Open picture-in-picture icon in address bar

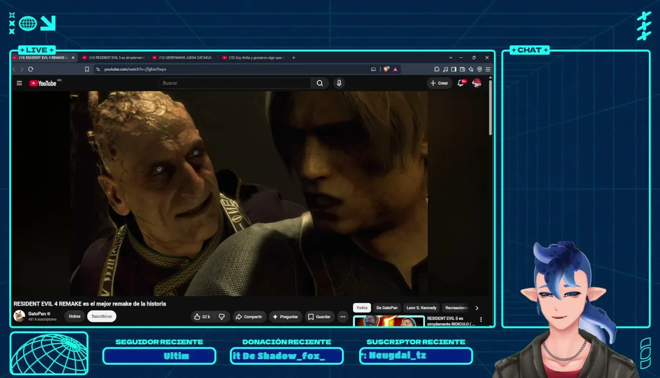pyautogui.click(x=373, y=69)
